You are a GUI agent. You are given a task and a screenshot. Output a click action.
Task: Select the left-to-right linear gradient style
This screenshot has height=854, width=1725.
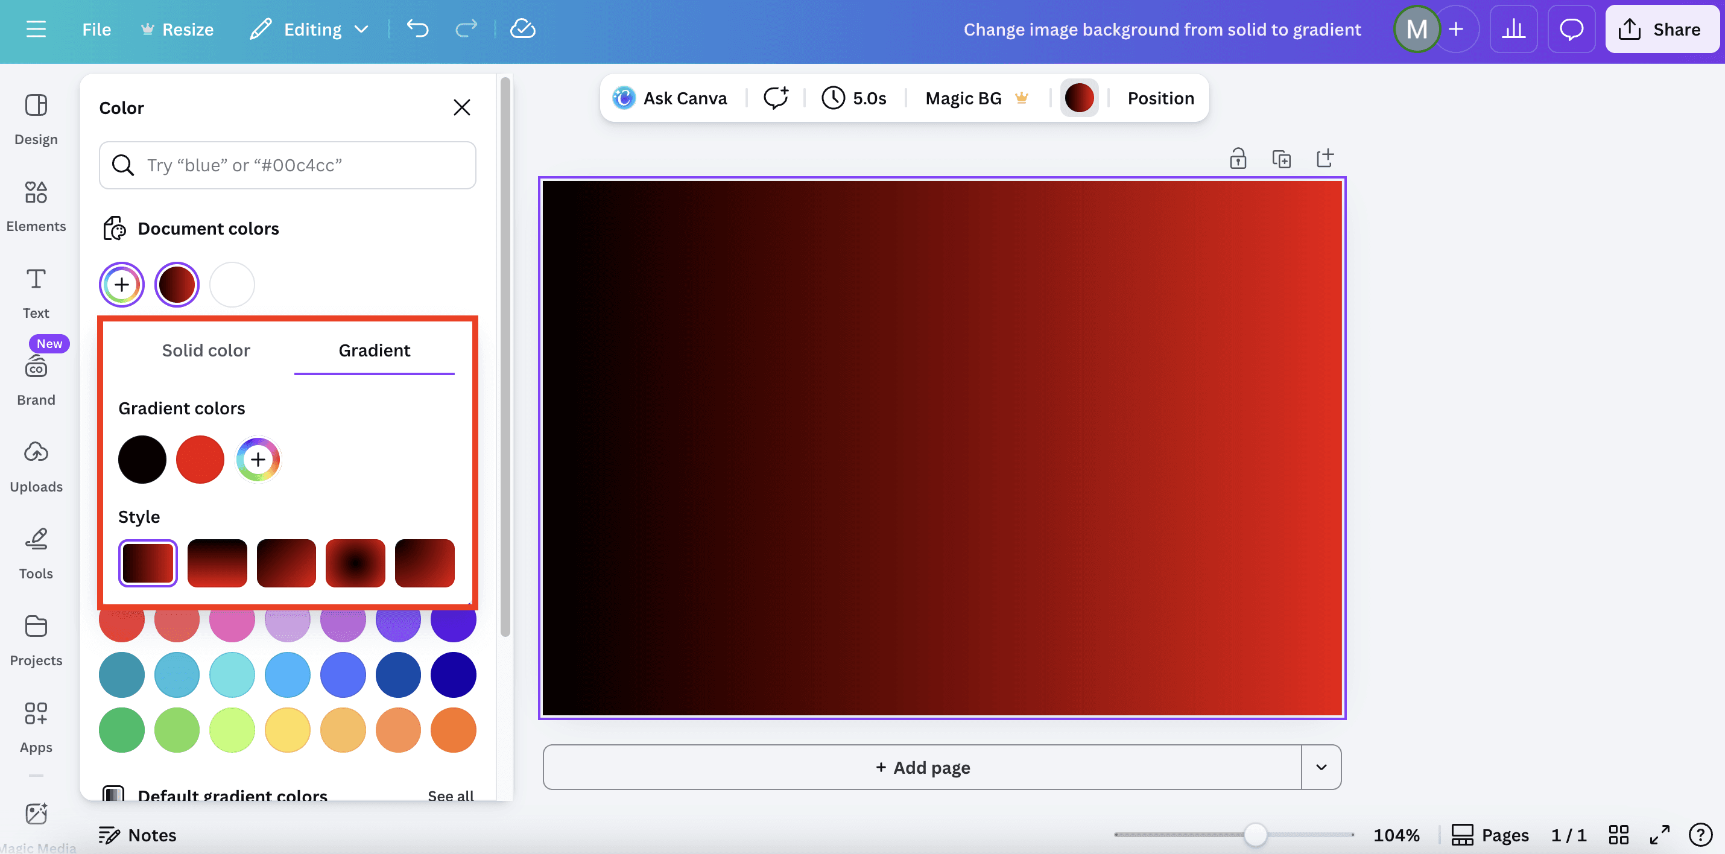pyautogui.click(x=148, y=563)
